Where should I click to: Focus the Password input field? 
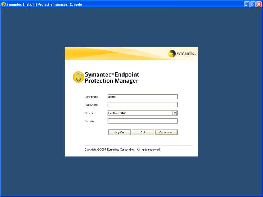click(x=143, y=105)
